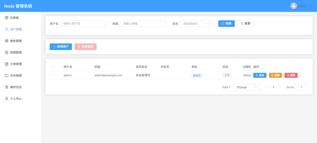Click the 正常 status tag
This screenshot has width=317, height=143.
(227, 75)
